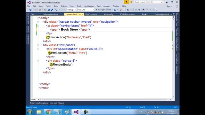Open the Server Explorer side panel
The height and width of the screenshot is (115, 205).
28,19
